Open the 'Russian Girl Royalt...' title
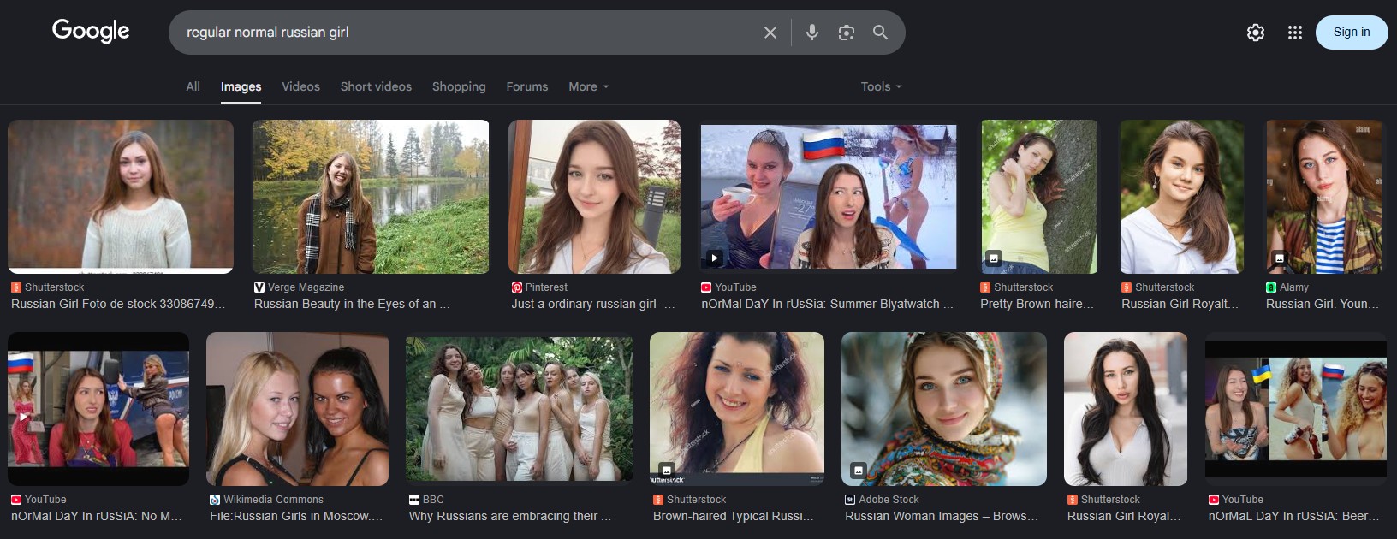The image size is (1397, 539). (x=1180, y=304)
